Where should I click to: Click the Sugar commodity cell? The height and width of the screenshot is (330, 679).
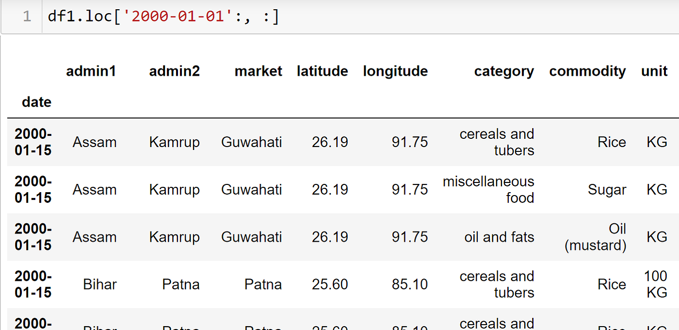click(x=607, y=190)
